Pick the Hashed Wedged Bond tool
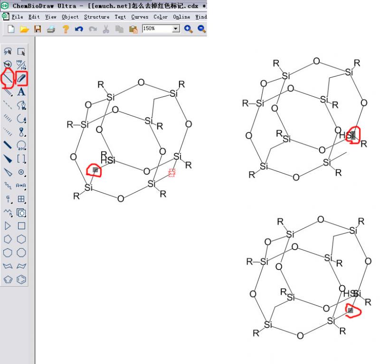380x364 pixels. pyautogui.click(x=8, y=132)
